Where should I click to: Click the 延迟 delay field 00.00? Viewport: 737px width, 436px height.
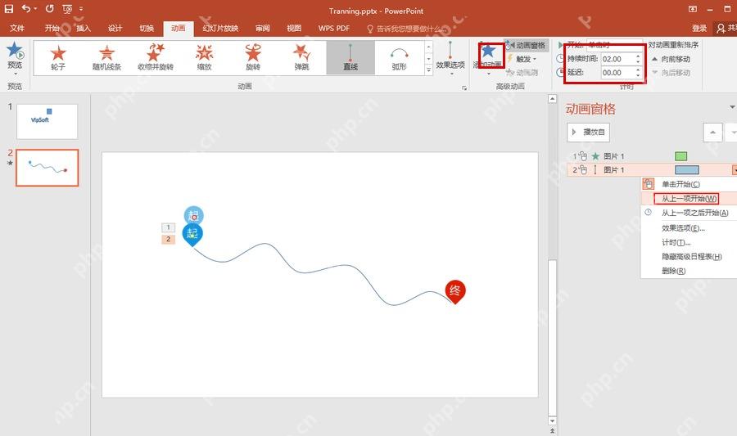pos(617,73)
